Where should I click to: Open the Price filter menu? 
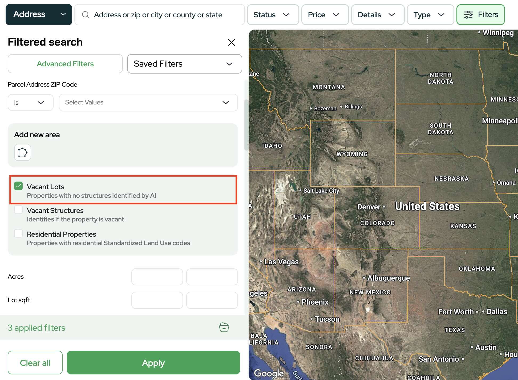point(325,15)
